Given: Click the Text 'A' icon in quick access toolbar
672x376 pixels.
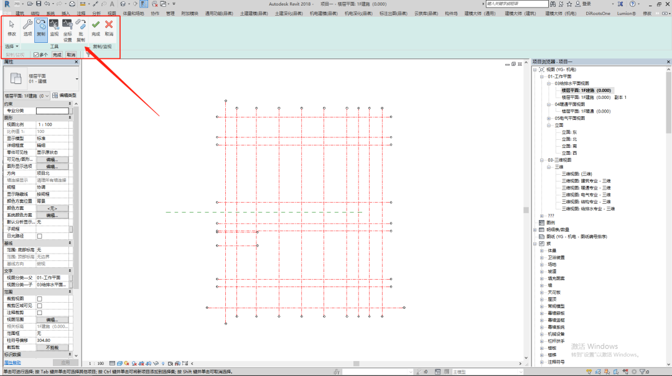Looking at the screenshot, I should coord(112,4).
